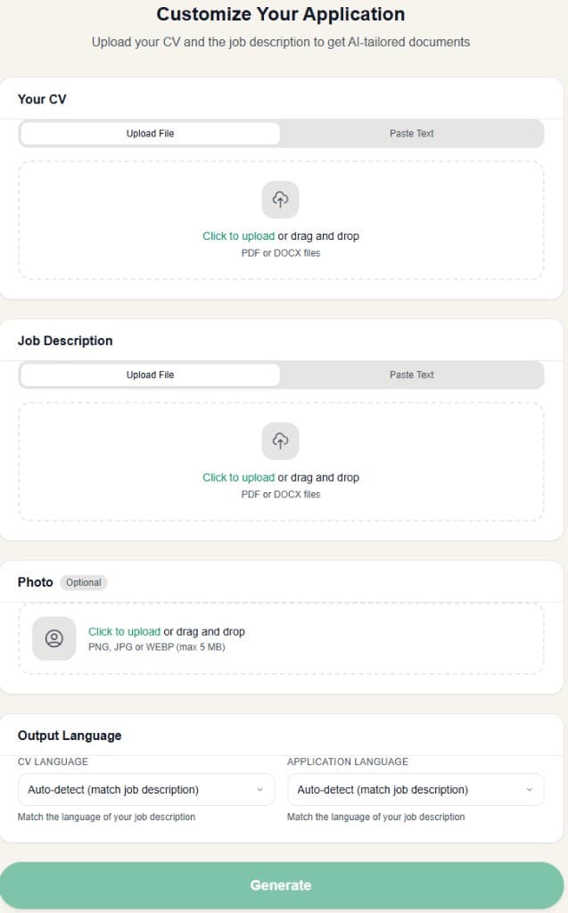Click the Optional badge beside Photo
The height and width of the screenshot is (913, 568).
pos(83,582)
